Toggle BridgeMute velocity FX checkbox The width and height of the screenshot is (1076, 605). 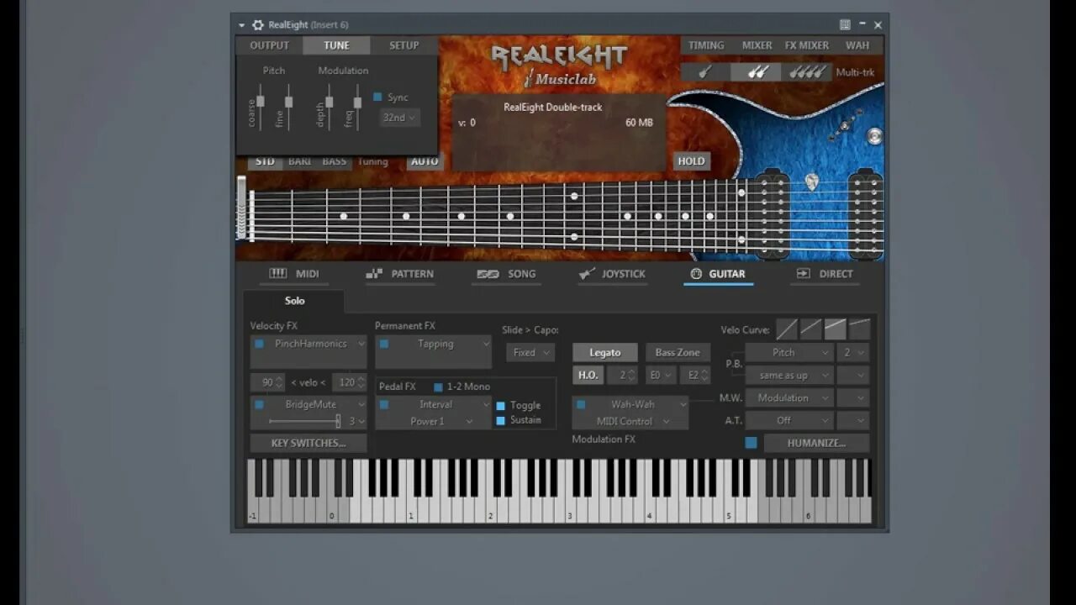coord(259,404)
